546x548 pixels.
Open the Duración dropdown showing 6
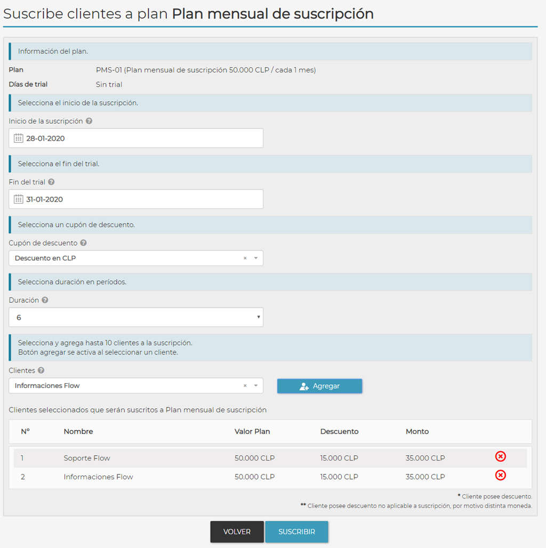pos(136,317)
